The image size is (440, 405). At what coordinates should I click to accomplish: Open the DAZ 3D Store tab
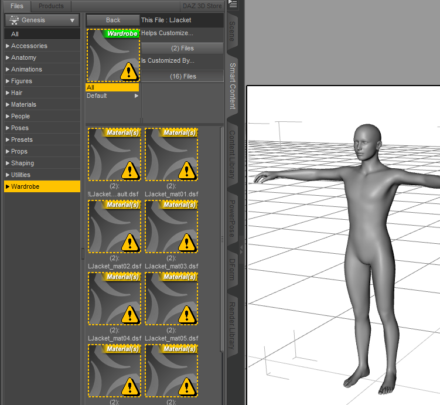[x=202, y=6]
